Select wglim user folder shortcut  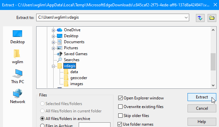[17, 57]
